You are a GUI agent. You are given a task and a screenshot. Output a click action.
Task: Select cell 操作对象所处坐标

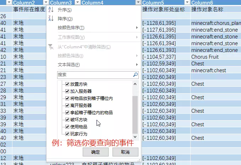click(x=166, y=9)
